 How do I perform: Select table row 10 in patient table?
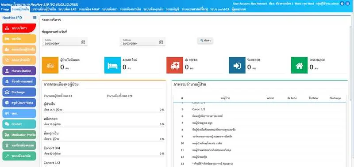(x=260, y=143)
